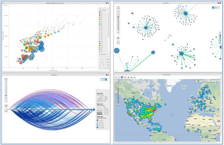Image resolution: width=224 pixels, height=145 pixels.
Task: Switch the map to Satellite view
Action: (x=205, y=81)
